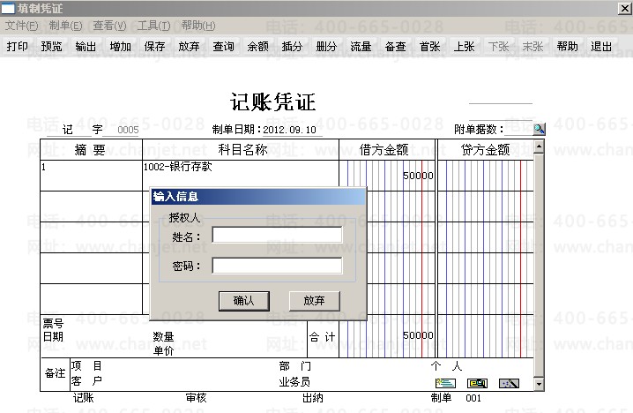Click the 帮助 toolbar button
This screenshot has height=413, width=633.
tap(567, 47)
